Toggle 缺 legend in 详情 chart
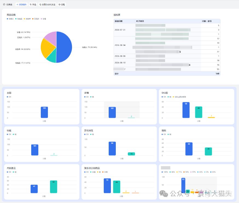239x203 pixels. [92, 97]
